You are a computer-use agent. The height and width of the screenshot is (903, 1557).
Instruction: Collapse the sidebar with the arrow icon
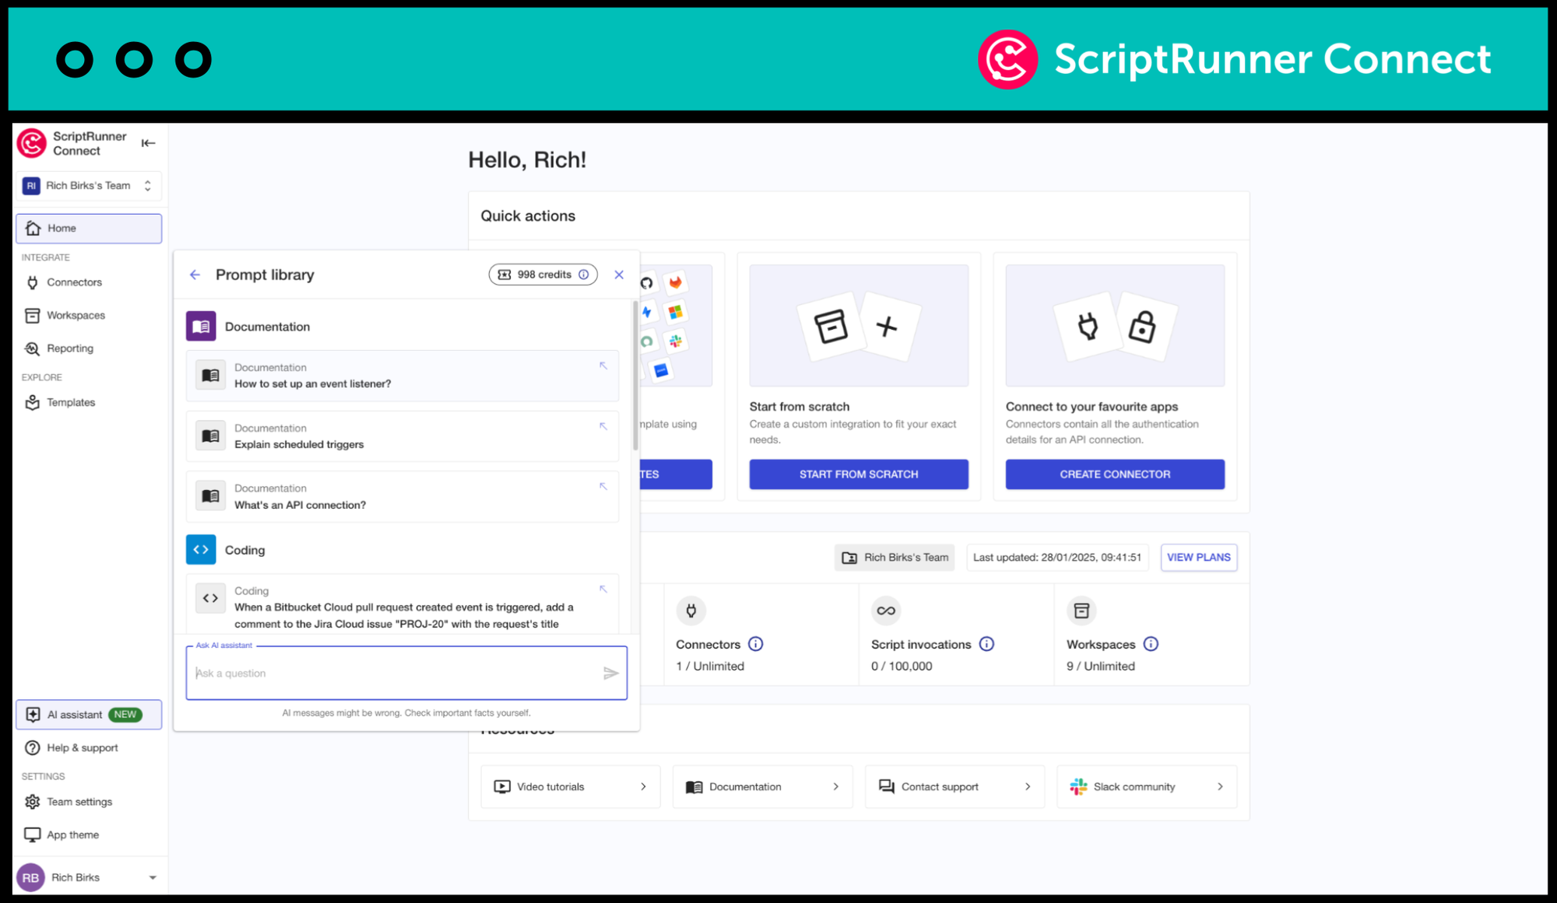point(148,143)
